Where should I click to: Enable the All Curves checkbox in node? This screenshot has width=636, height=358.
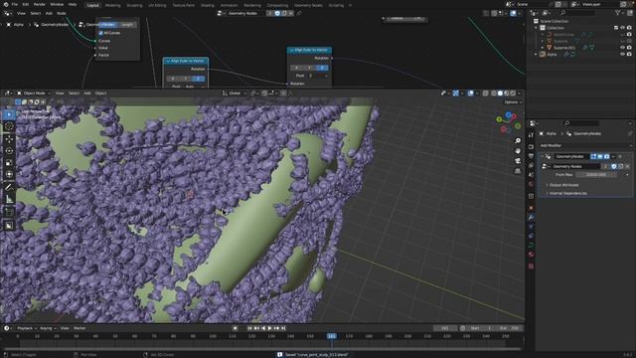tap(101, 33)
